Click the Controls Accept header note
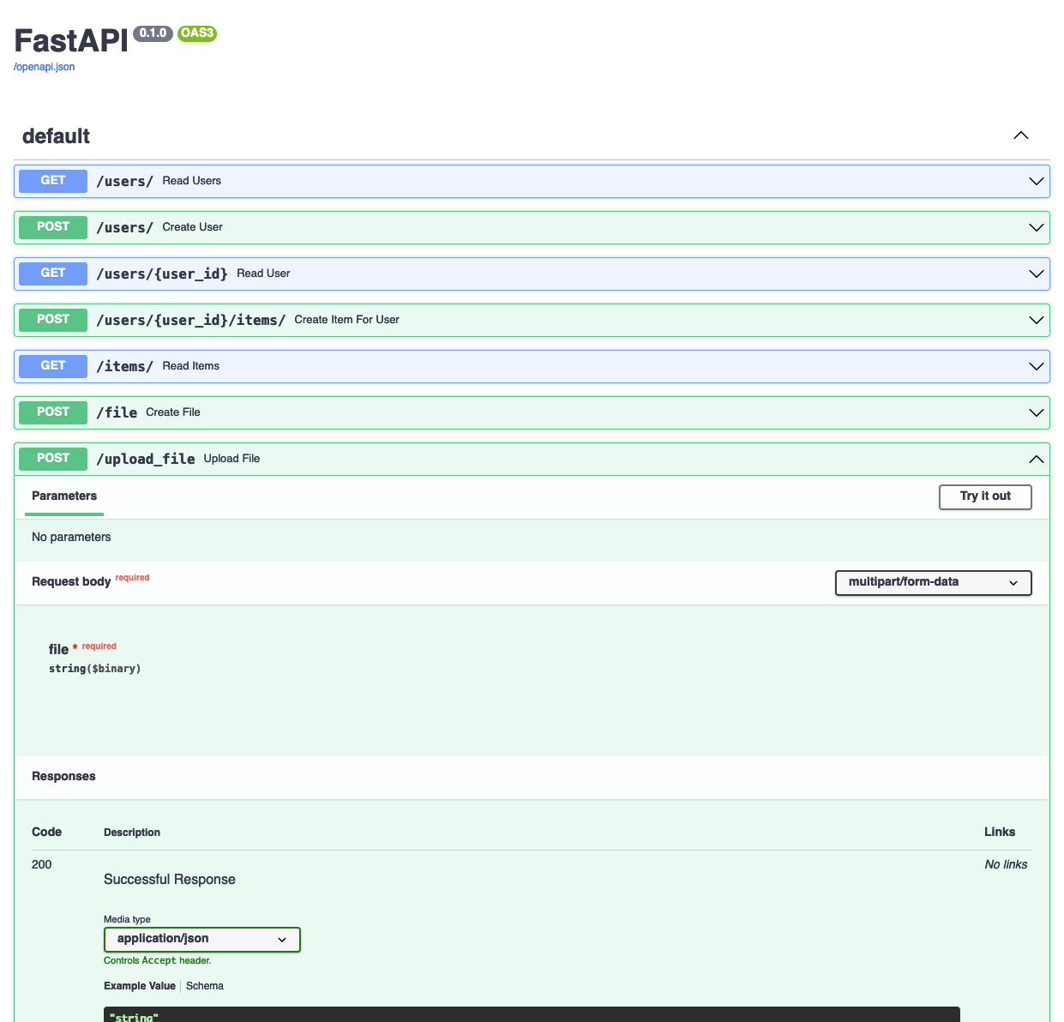The width and height of the screenshot is (1064, 1022). (x=158, y=961)
